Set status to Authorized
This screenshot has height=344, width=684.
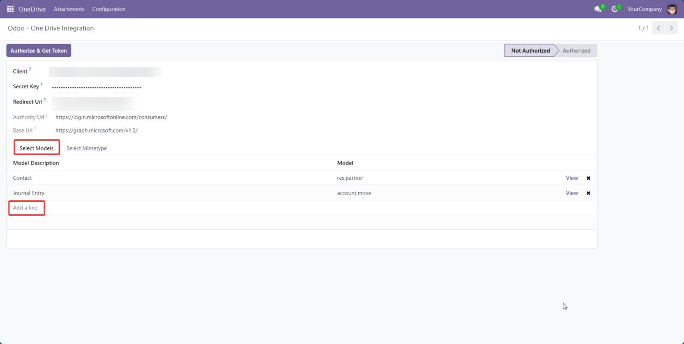click(576, 50)
